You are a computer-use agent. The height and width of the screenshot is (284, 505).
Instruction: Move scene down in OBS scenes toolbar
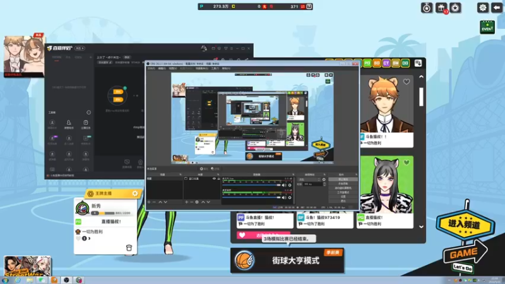165,202
